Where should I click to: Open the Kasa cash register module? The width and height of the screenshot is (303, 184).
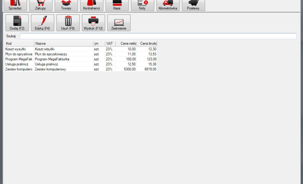pyautogui.click(x=117, y=5)
